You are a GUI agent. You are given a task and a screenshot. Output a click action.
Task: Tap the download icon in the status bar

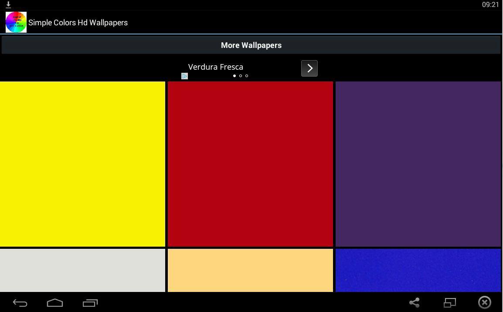coord(8,5)
